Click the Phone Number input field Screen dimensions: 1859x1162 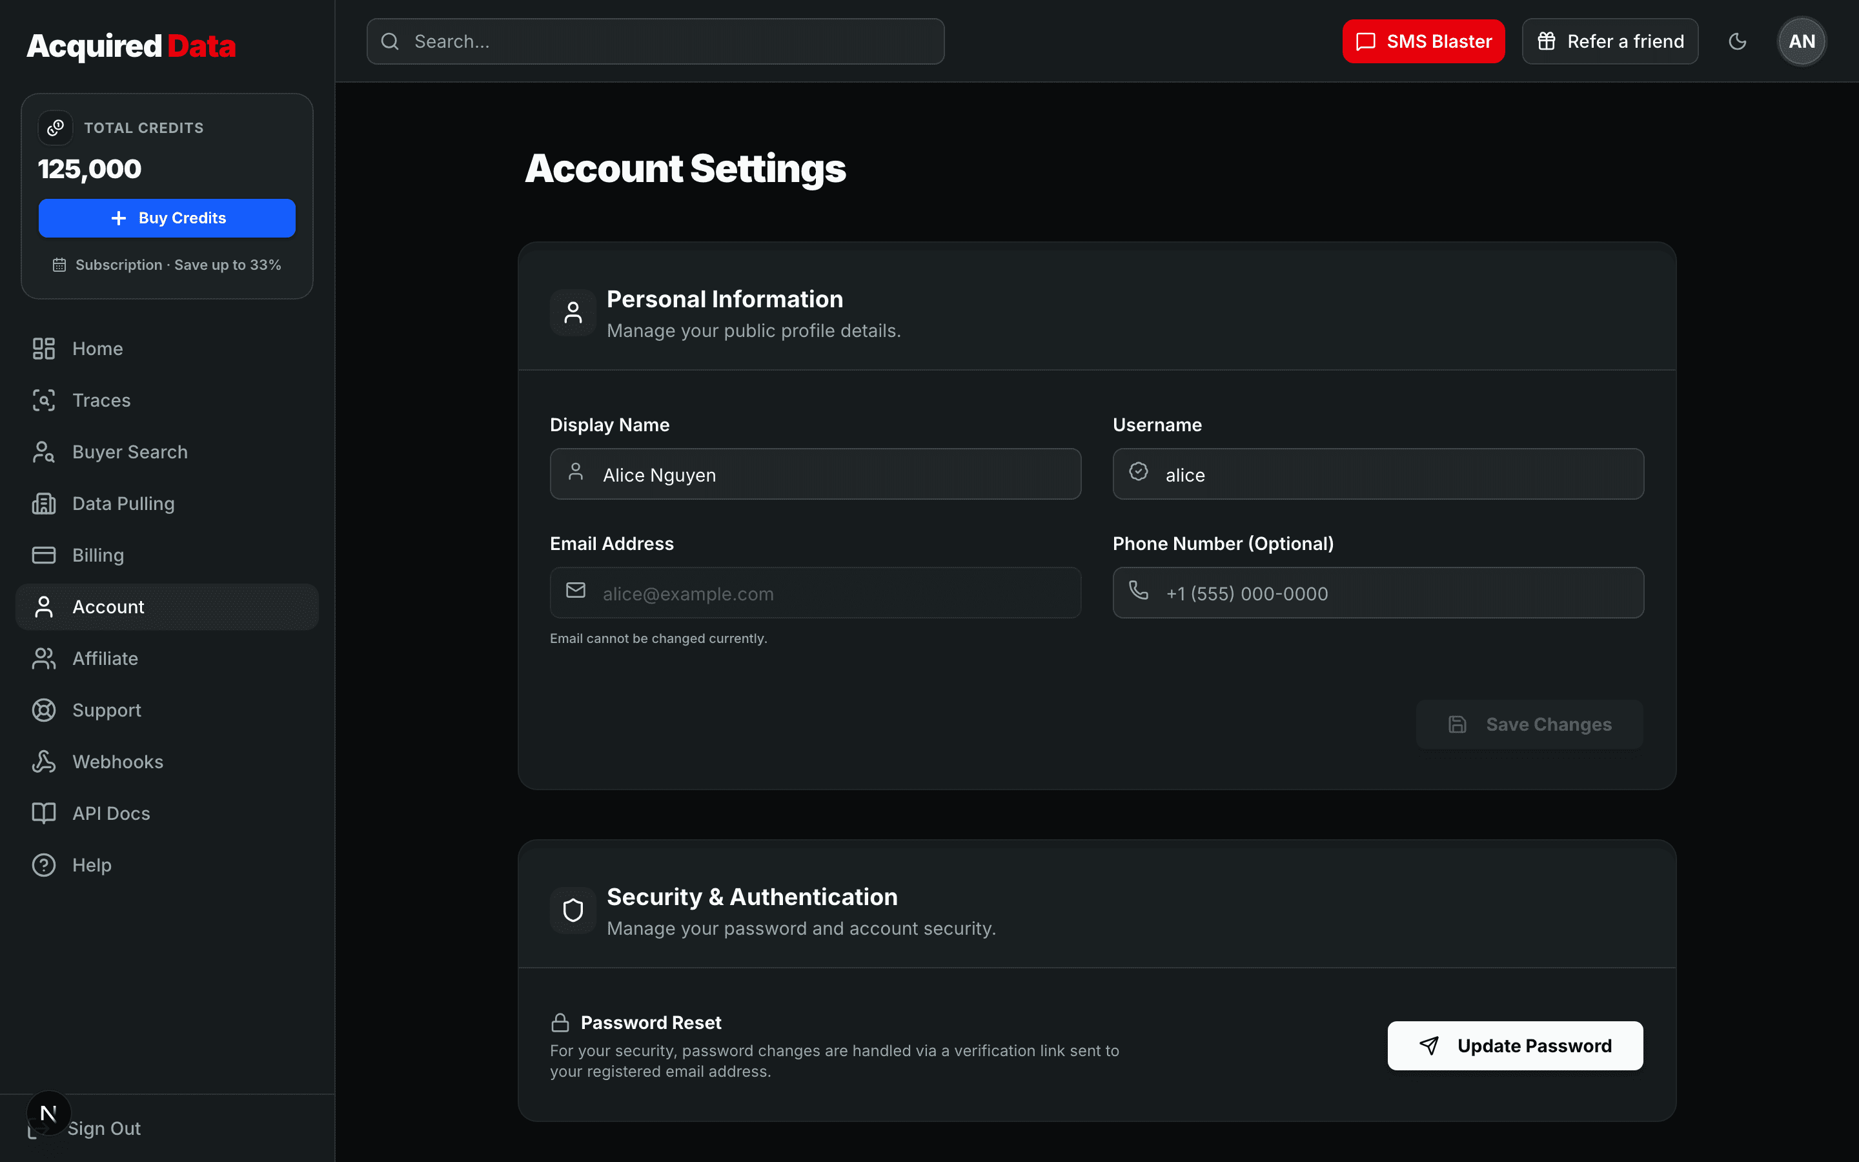(x=1378, y=593)
